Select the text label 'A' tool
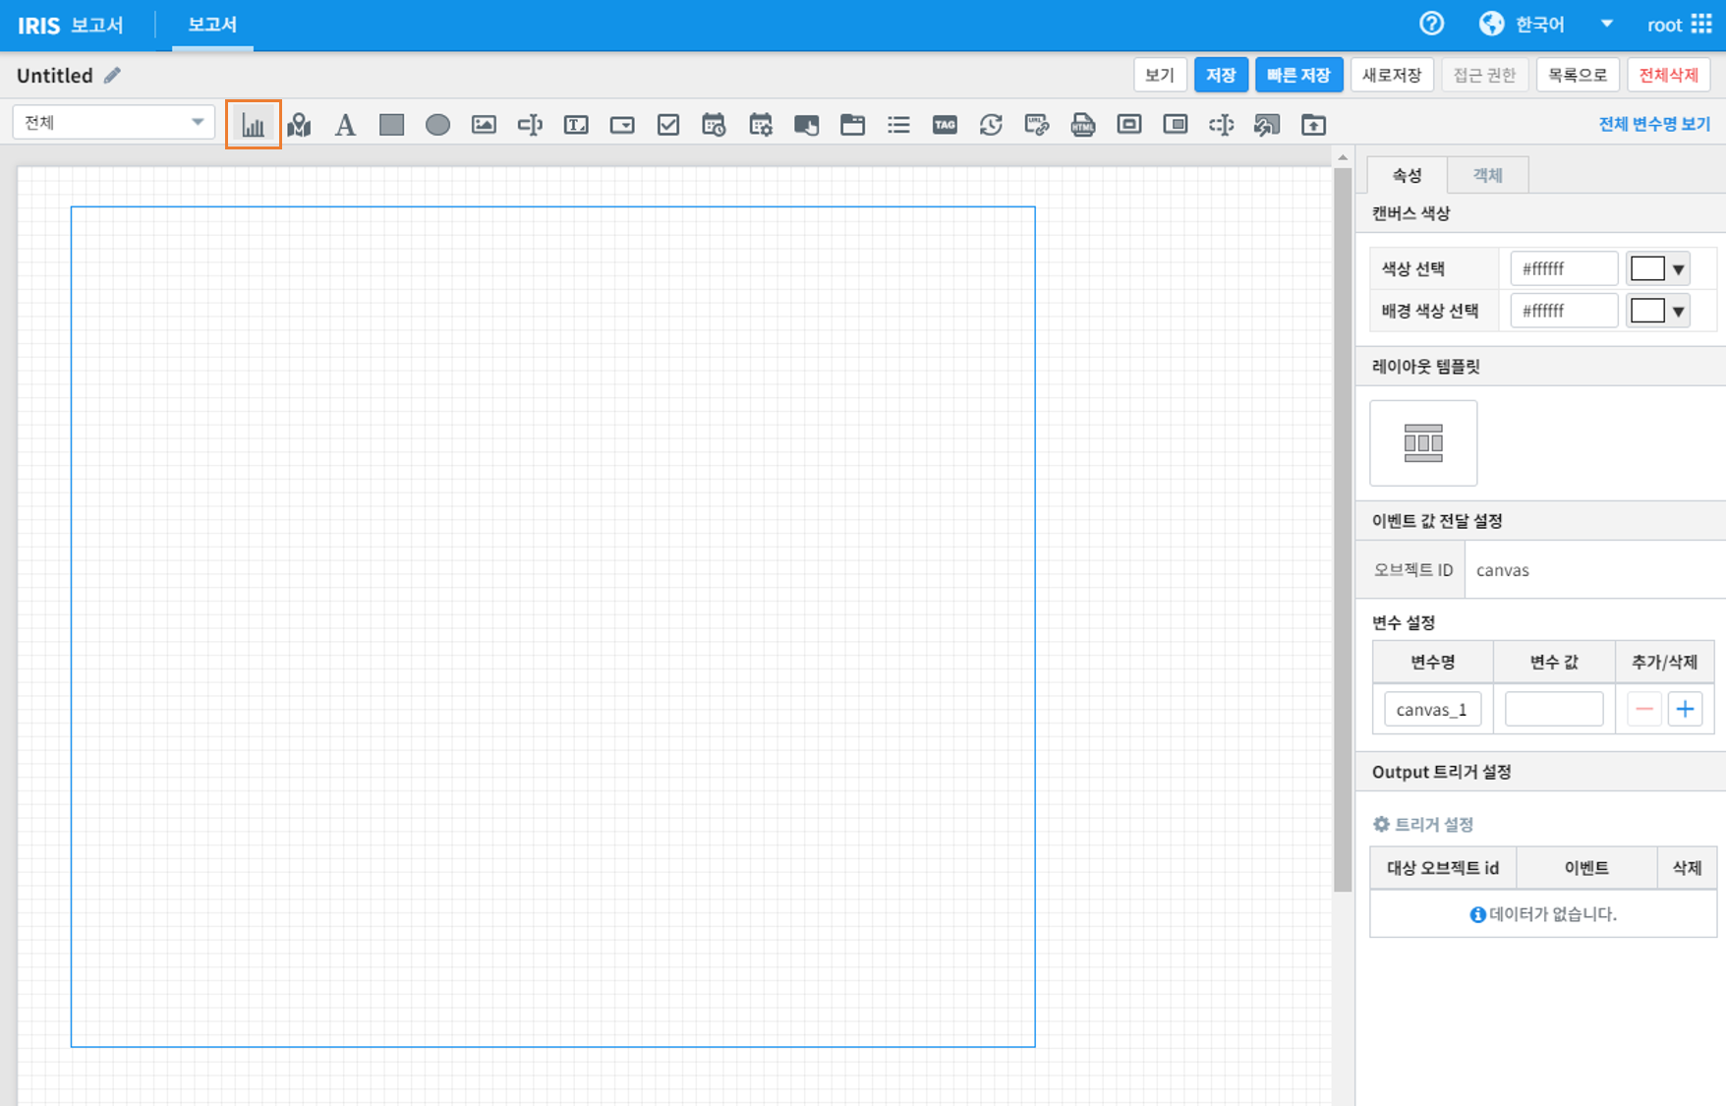1726x1106 pixels. pyautogui.click(x=345, y=125)
